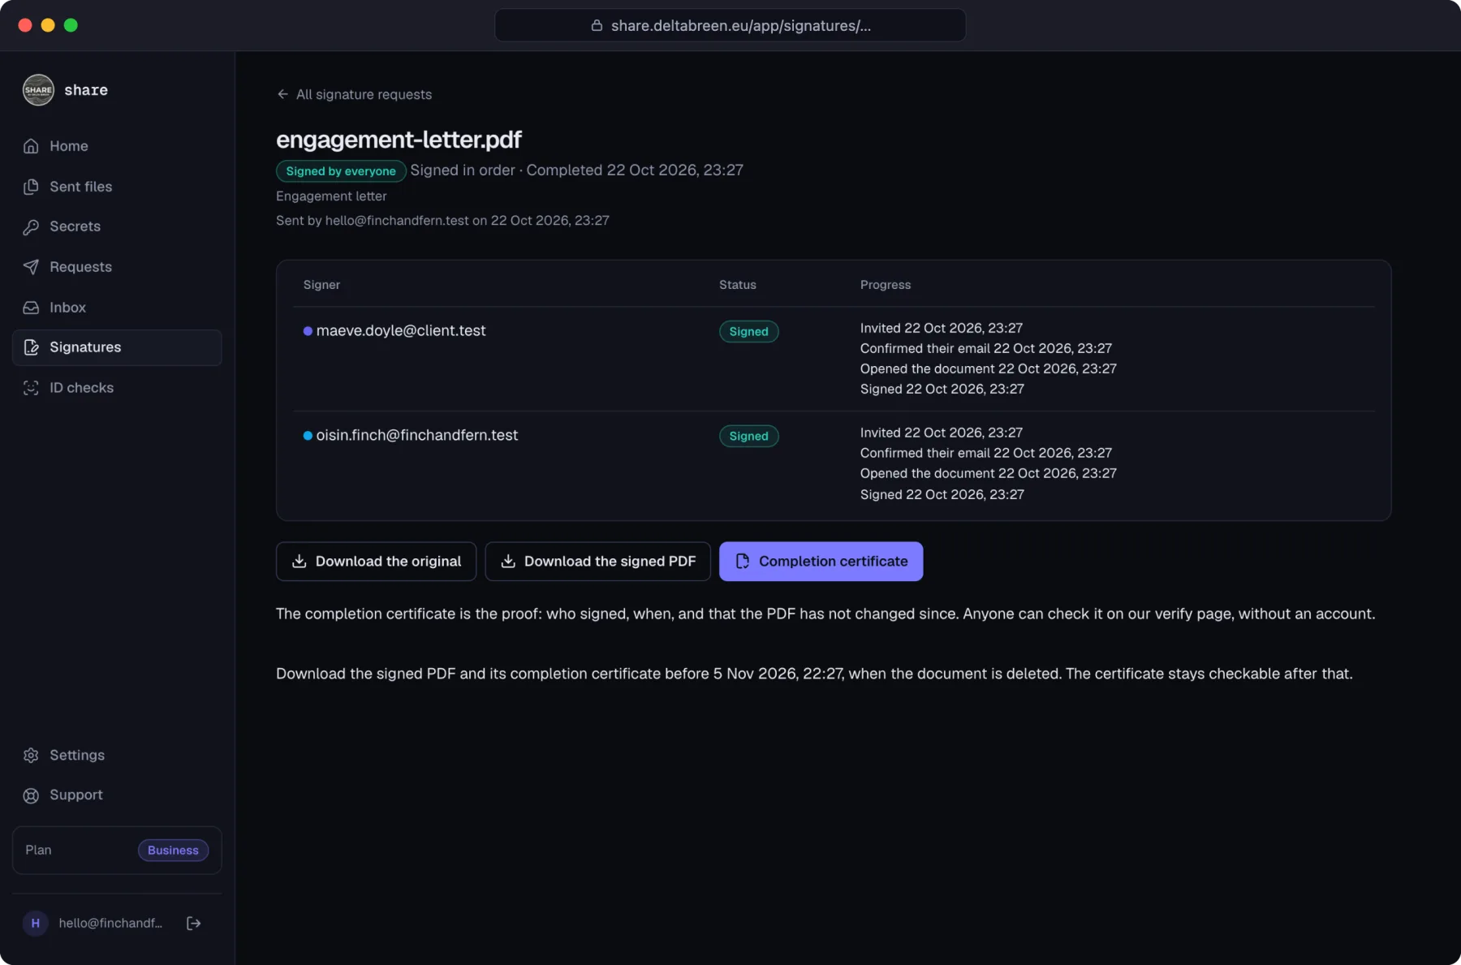Click the Requests paper-plane icon

point(31,267)
